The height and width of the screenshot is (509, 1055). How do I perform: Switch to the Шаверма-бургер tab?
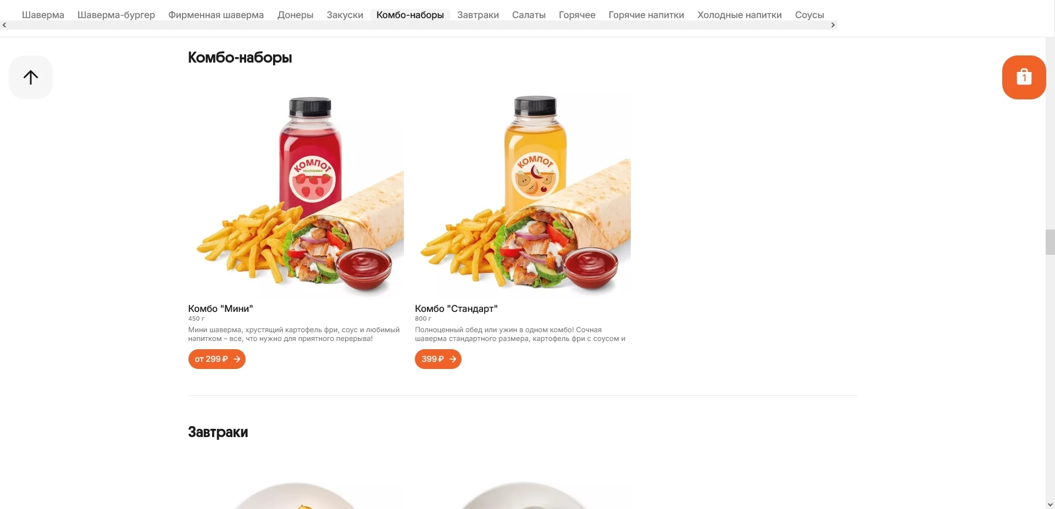(116, 15)
